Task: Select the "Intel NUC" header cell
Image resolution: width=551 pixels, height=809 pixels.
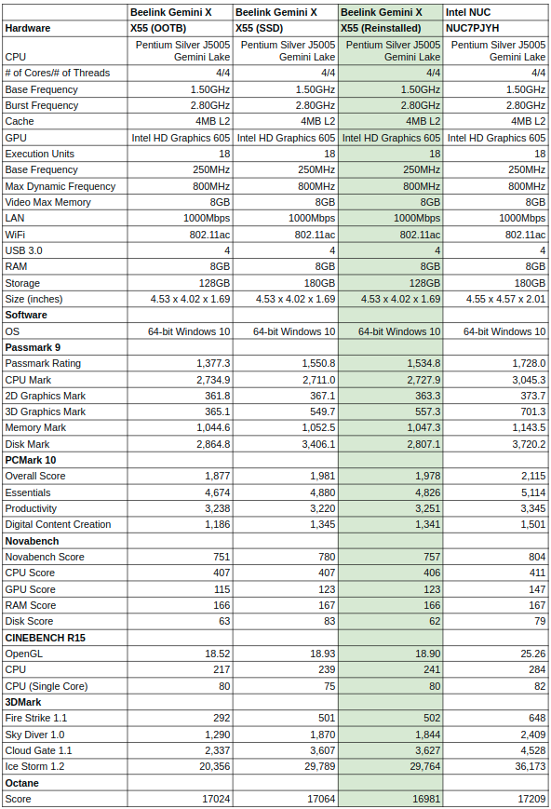Action: 468,12
